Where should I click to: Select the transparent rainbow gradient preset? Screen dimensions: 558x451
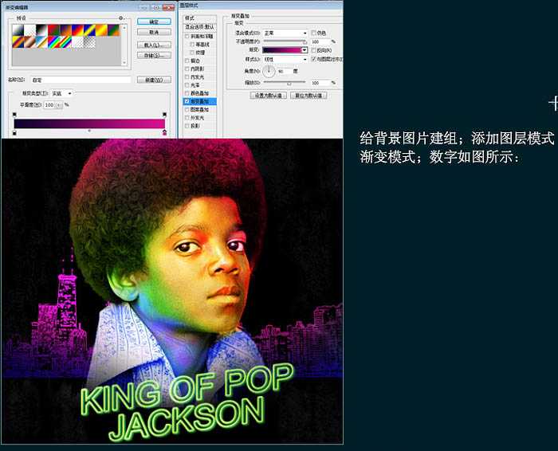pyautogui.click(x=66, y=42)
